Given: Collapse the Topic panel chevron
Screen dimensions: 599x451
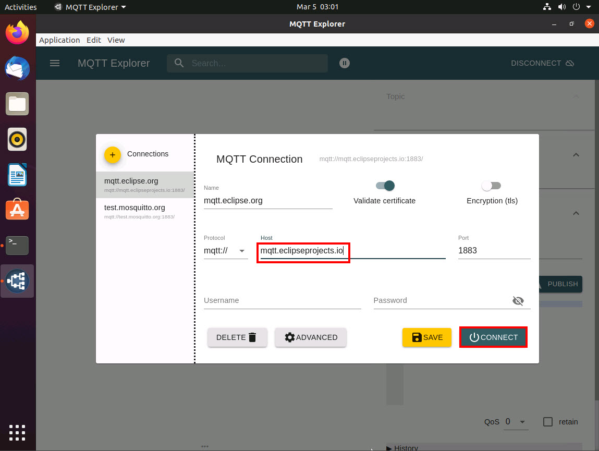Looking at the screenshot, I should tap(576, 96).
